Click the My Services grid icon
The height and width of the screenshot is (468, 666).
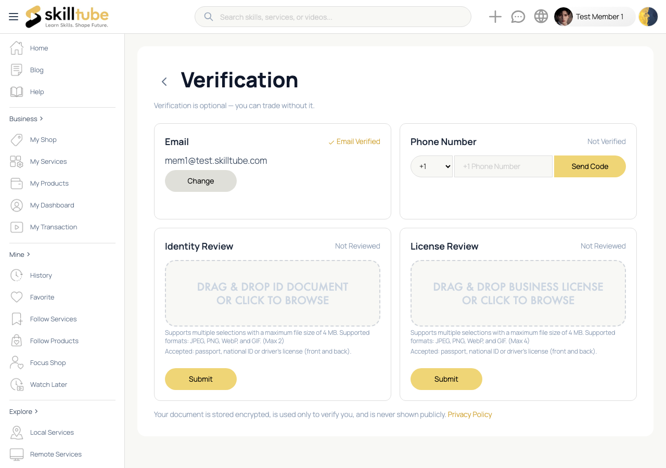(17, 161)
